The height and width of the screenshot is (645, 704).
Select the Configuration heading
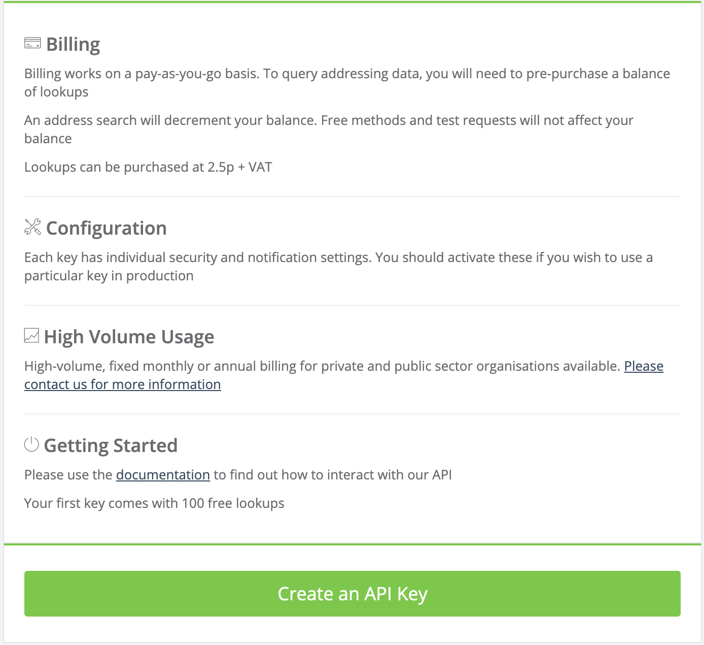click(107, 228)
